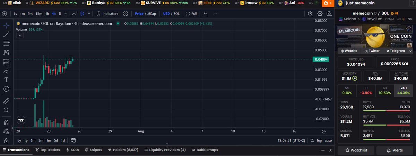The height and width of the screenshot is (156, 416).
Task: Open the time interval dropdown arrow
Action: (66, 14)
